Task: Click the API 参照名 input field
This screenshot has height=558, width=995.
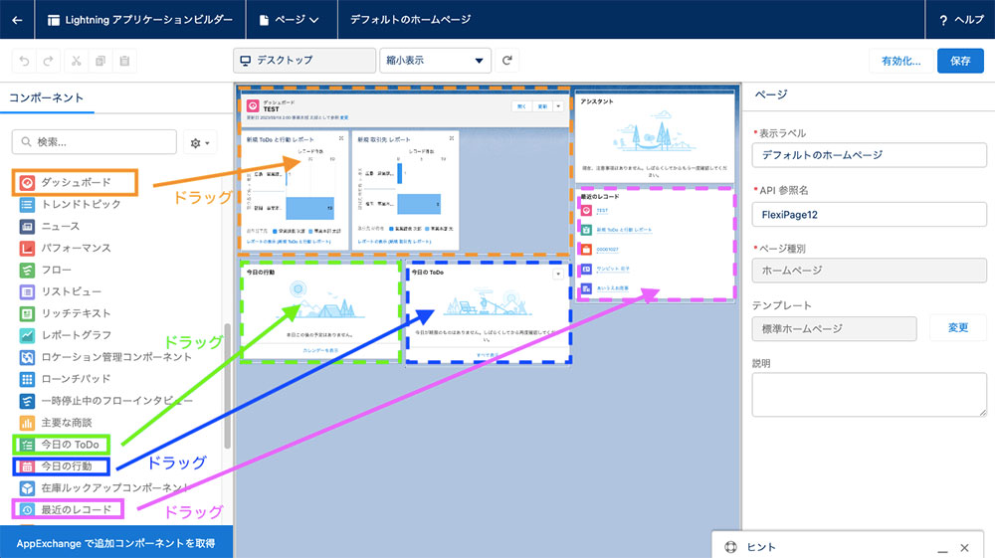Action: [869, 214]
